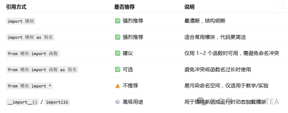Click the green check beside first 强烈推荐
The width and height of the screenshot is (288, 113).
pos(118,21)
